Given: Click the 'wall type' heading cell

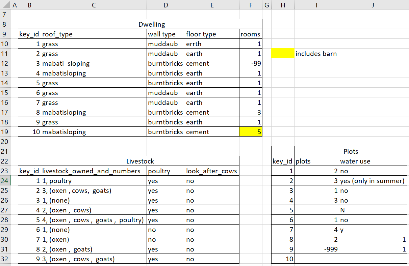Looking at the screenshot, I should point(166,34).
